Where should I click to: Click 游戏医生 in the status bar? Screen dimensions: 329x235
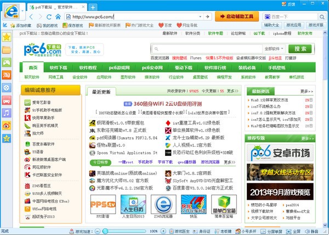pyautogui.click(x=179, y=231)
